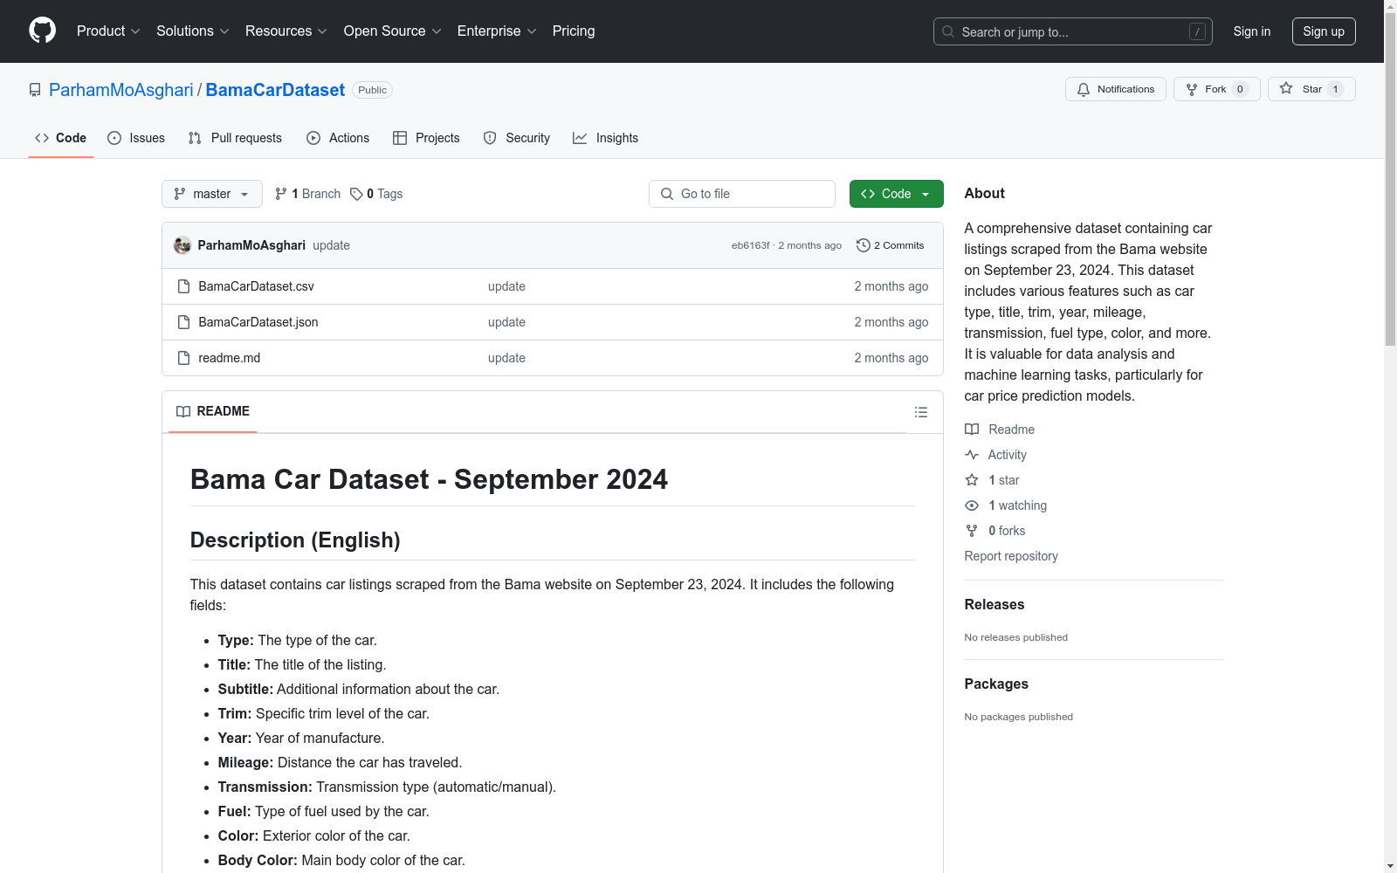The height and width of the screenshot is (873, 1397).
Task: Expand the Resources menu
Action: point(286,31)
